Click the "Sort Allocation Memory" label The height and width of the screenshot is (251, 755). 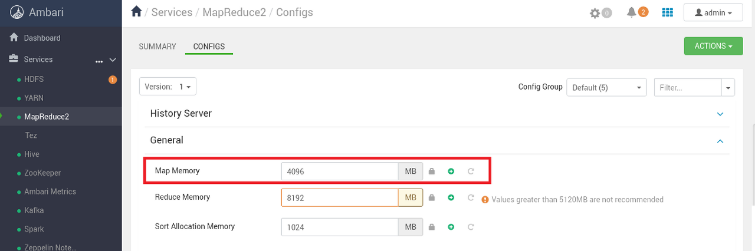coord(195,226)
